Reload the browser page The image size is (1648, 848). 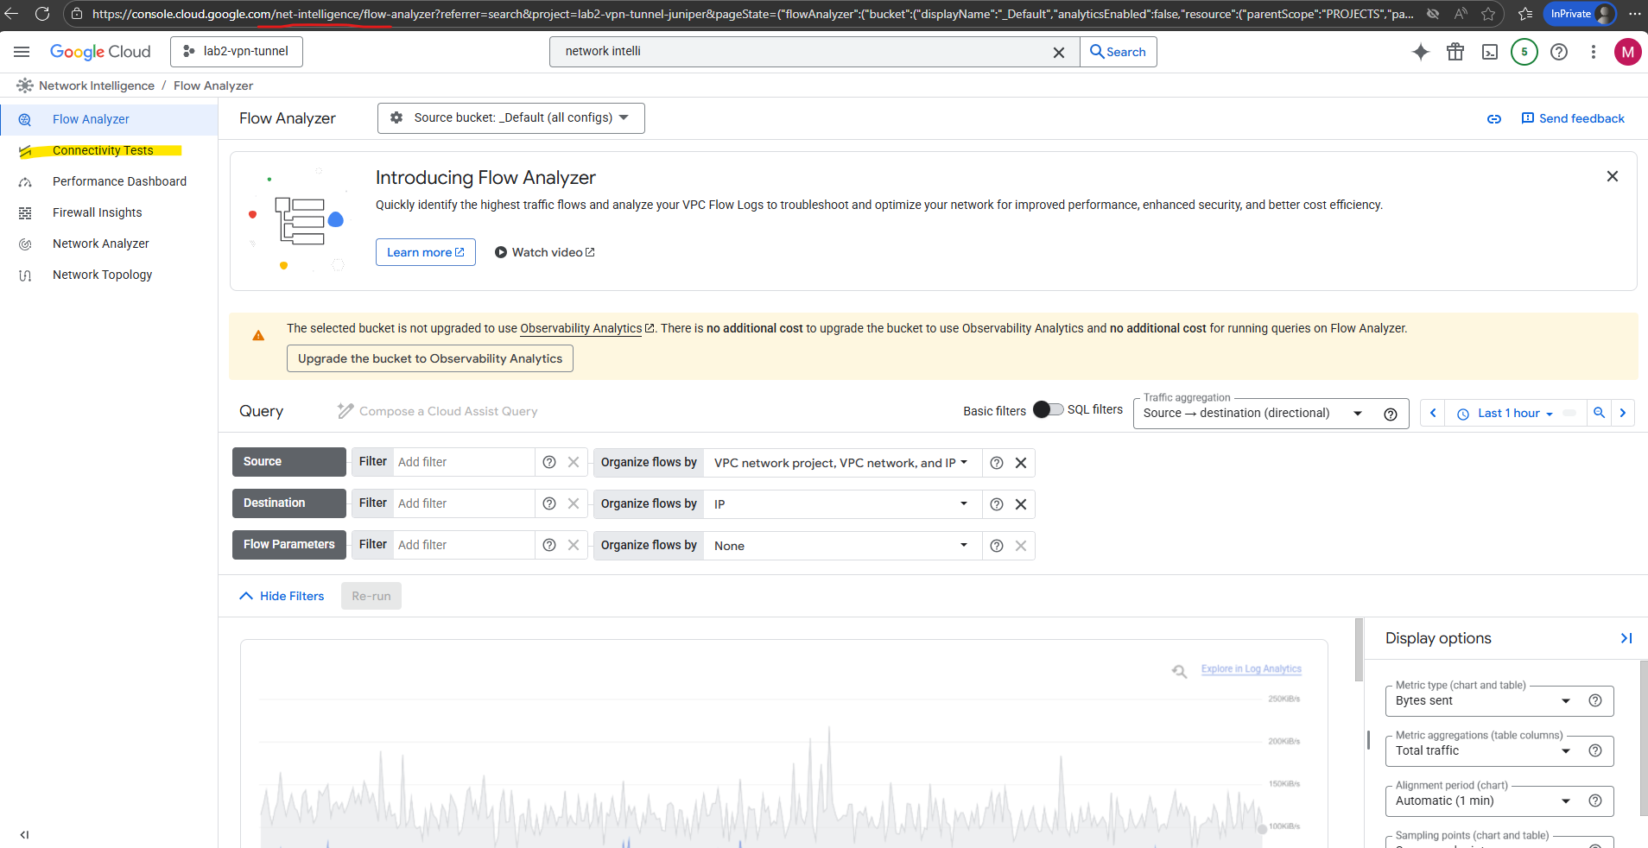pos(42,14)
